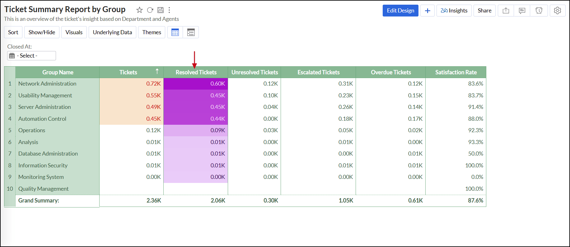This screenshot has width=570, height=247.
Task: Open the Visuals menu
Action: (74, 32)
